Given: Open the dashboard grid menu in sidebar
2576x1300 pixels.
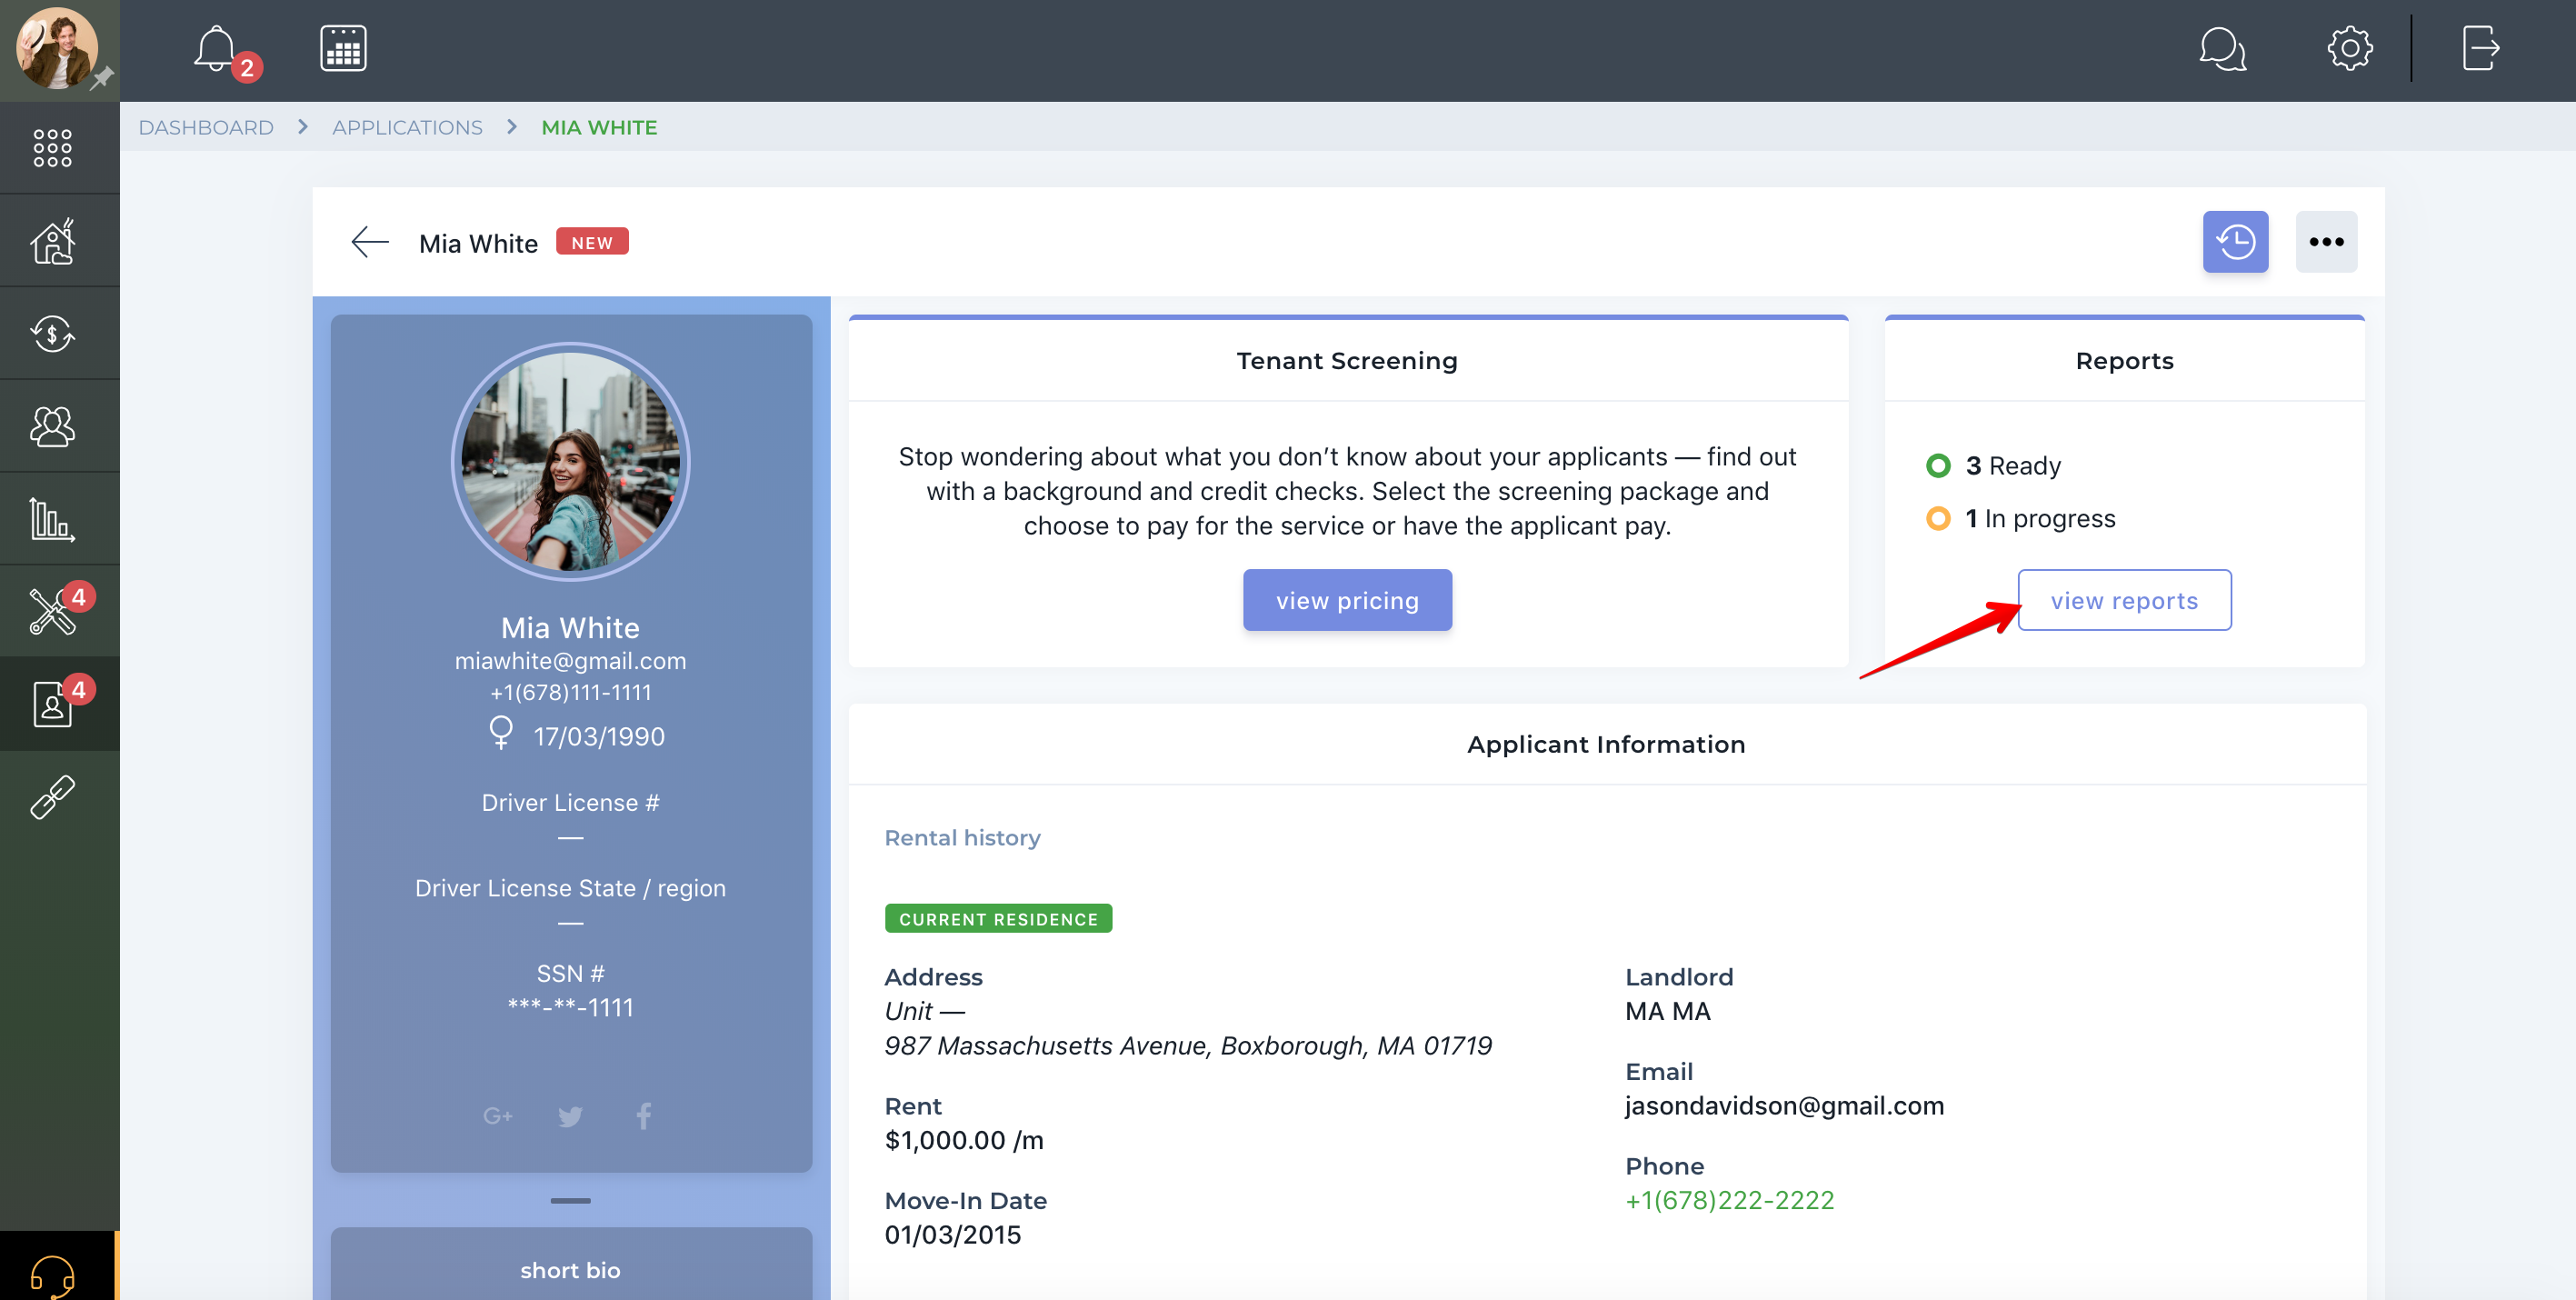Looking at the screenshot, I should (x=52, y=148).
